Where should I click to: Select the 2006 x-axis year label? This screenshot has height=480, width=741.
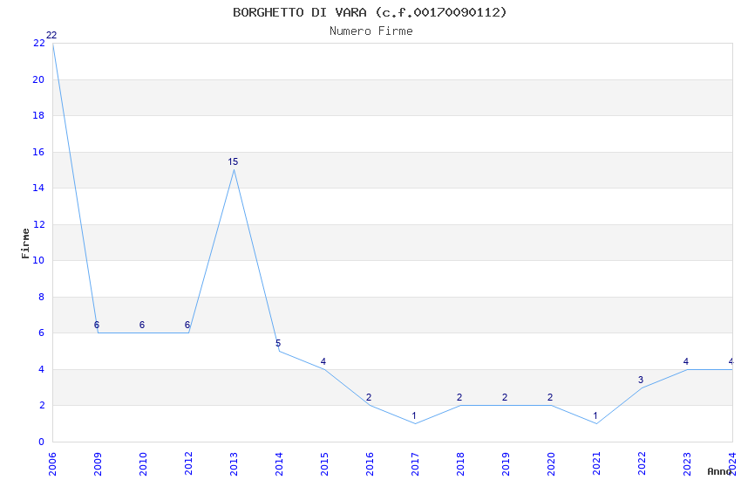coord(52,464)
